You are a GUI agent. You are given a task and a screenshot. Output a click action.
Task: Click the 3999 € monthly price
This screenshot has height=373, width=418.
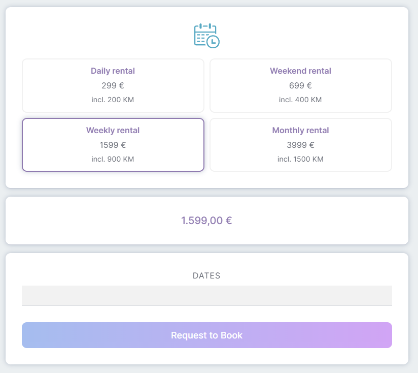click(300, 145)
